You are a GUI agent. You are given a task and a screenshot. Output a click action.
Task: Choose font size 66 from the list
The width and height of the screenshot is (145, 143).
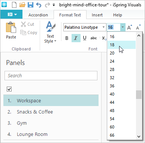tap(121, 135)
